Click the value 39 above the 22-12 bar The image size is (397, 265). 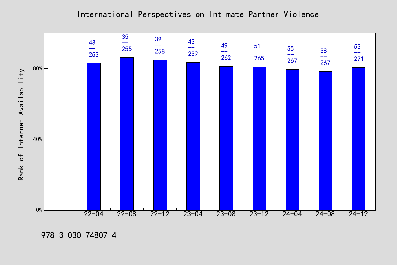158,39
